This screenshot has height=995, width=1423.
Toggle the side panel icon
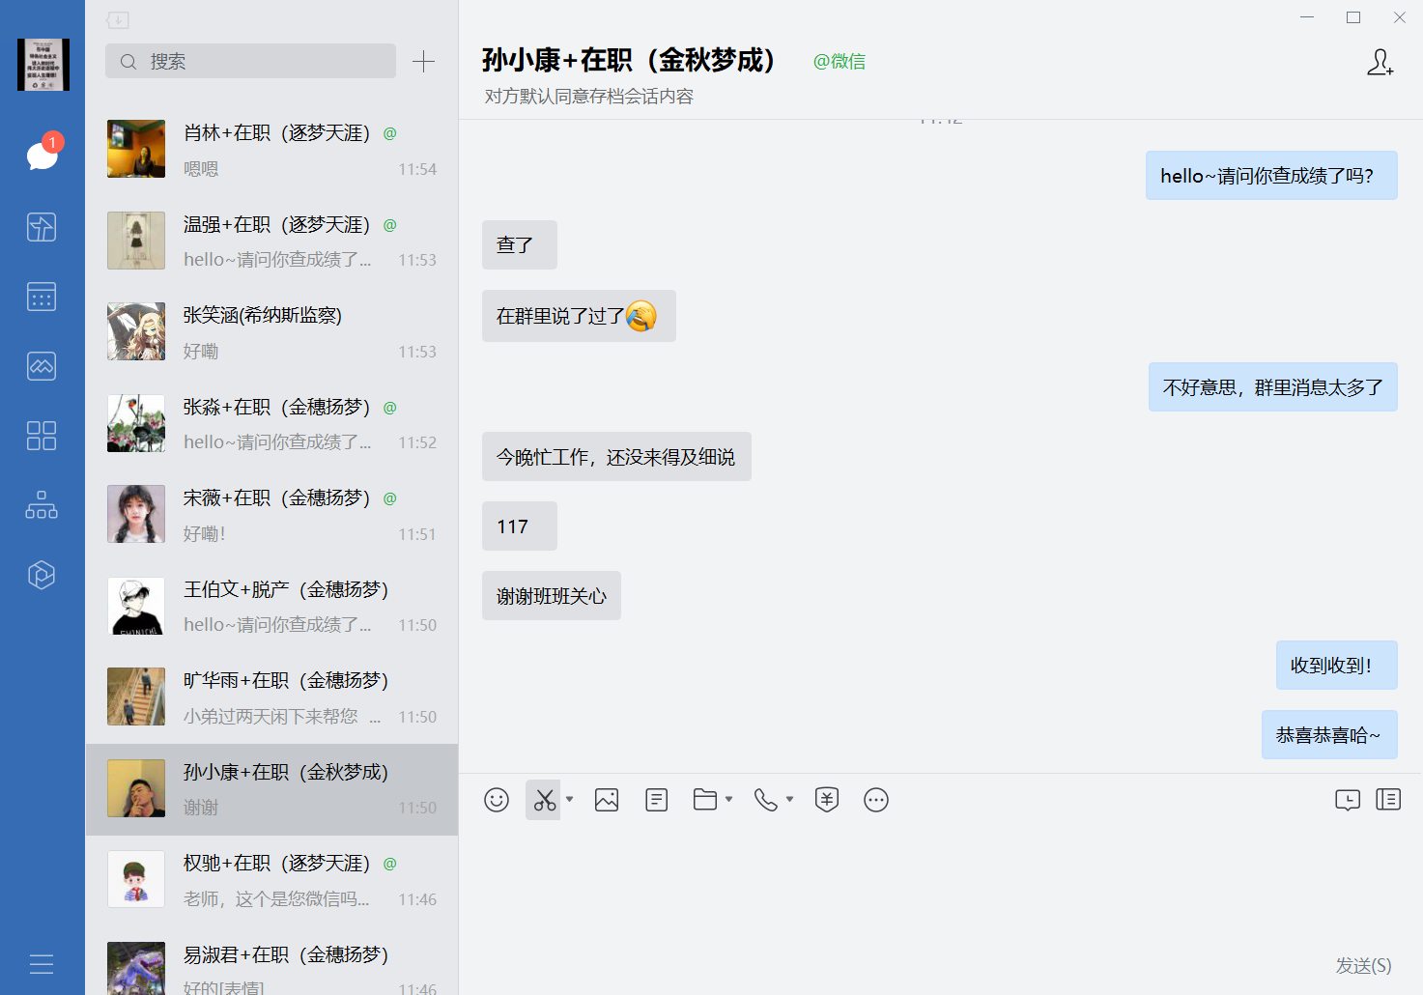pos(1388,800)
